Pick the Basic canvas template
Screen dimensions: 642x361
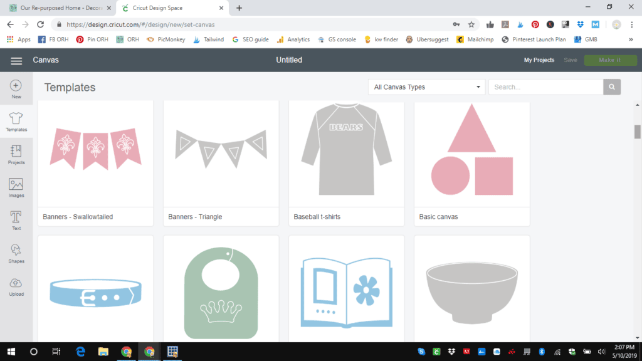click(x=471, y=162)
